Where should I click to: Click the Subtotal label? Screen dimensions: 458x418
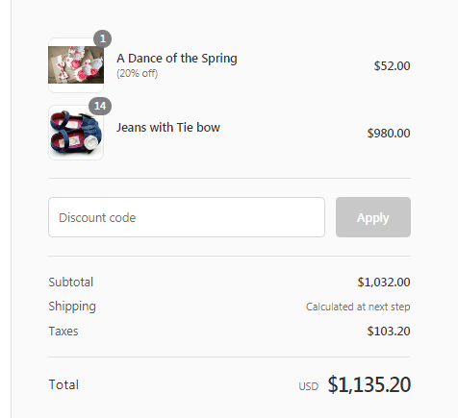click(x=71, y=283)
